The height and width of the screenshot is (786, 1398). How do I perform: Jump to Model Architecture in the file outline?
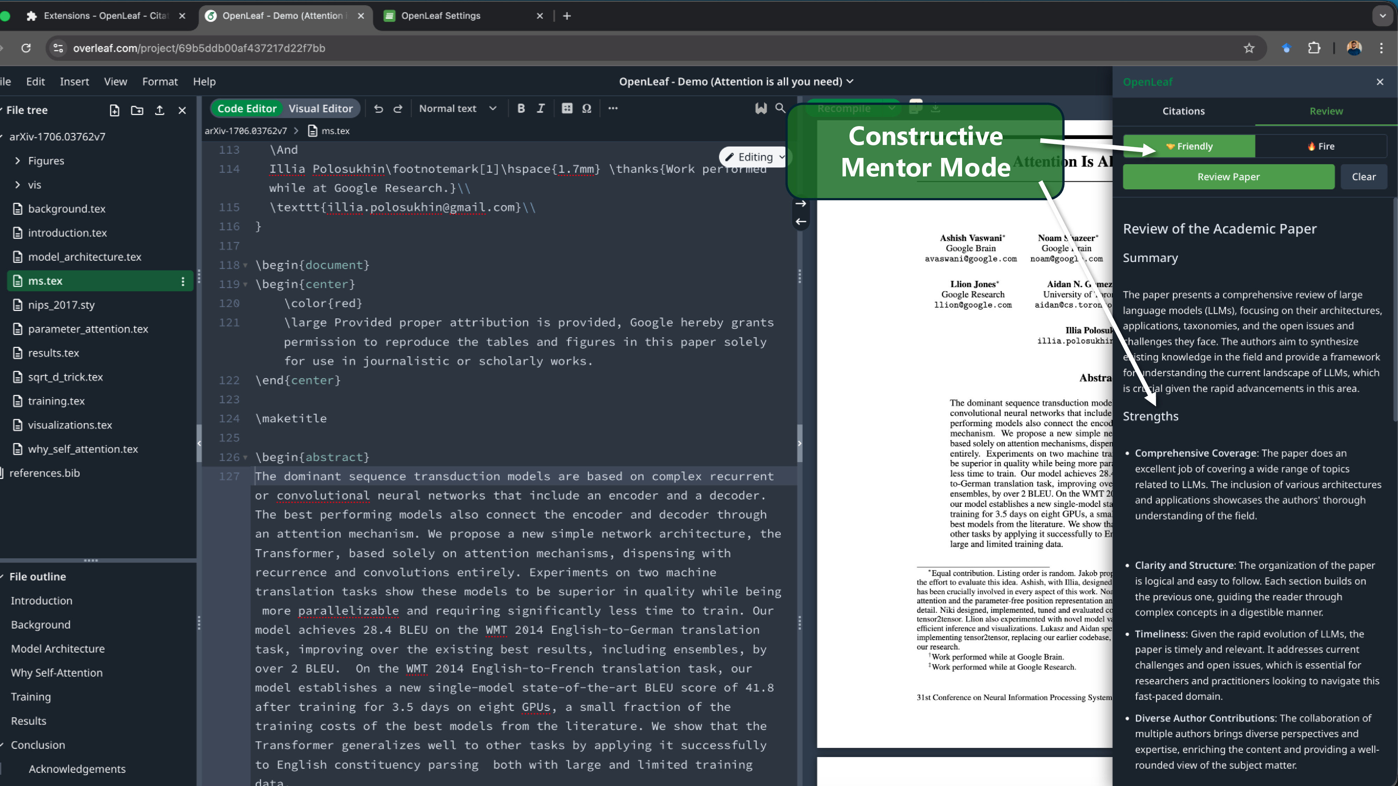pyautogui.click(x=58, y=649)
